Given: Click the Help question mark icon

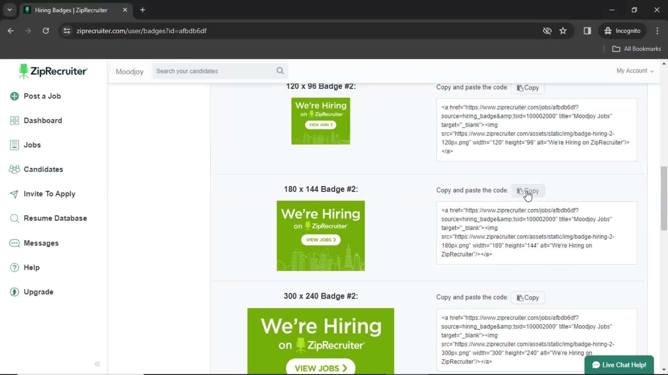Looking at the screenshot, I should point(14,268).
